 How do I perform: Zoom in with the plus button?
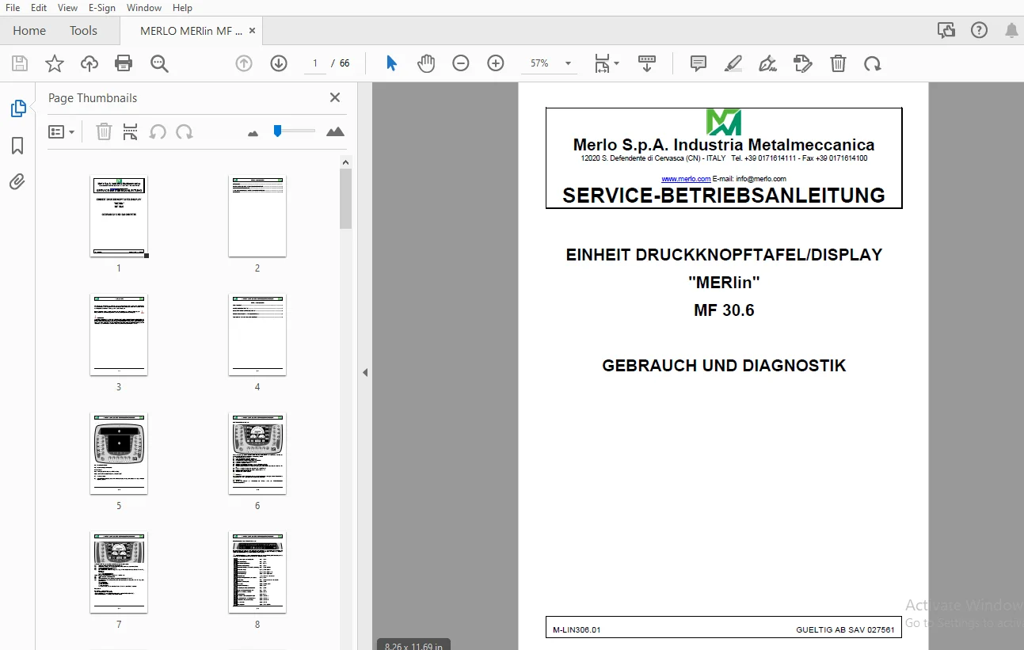point(496,63)
